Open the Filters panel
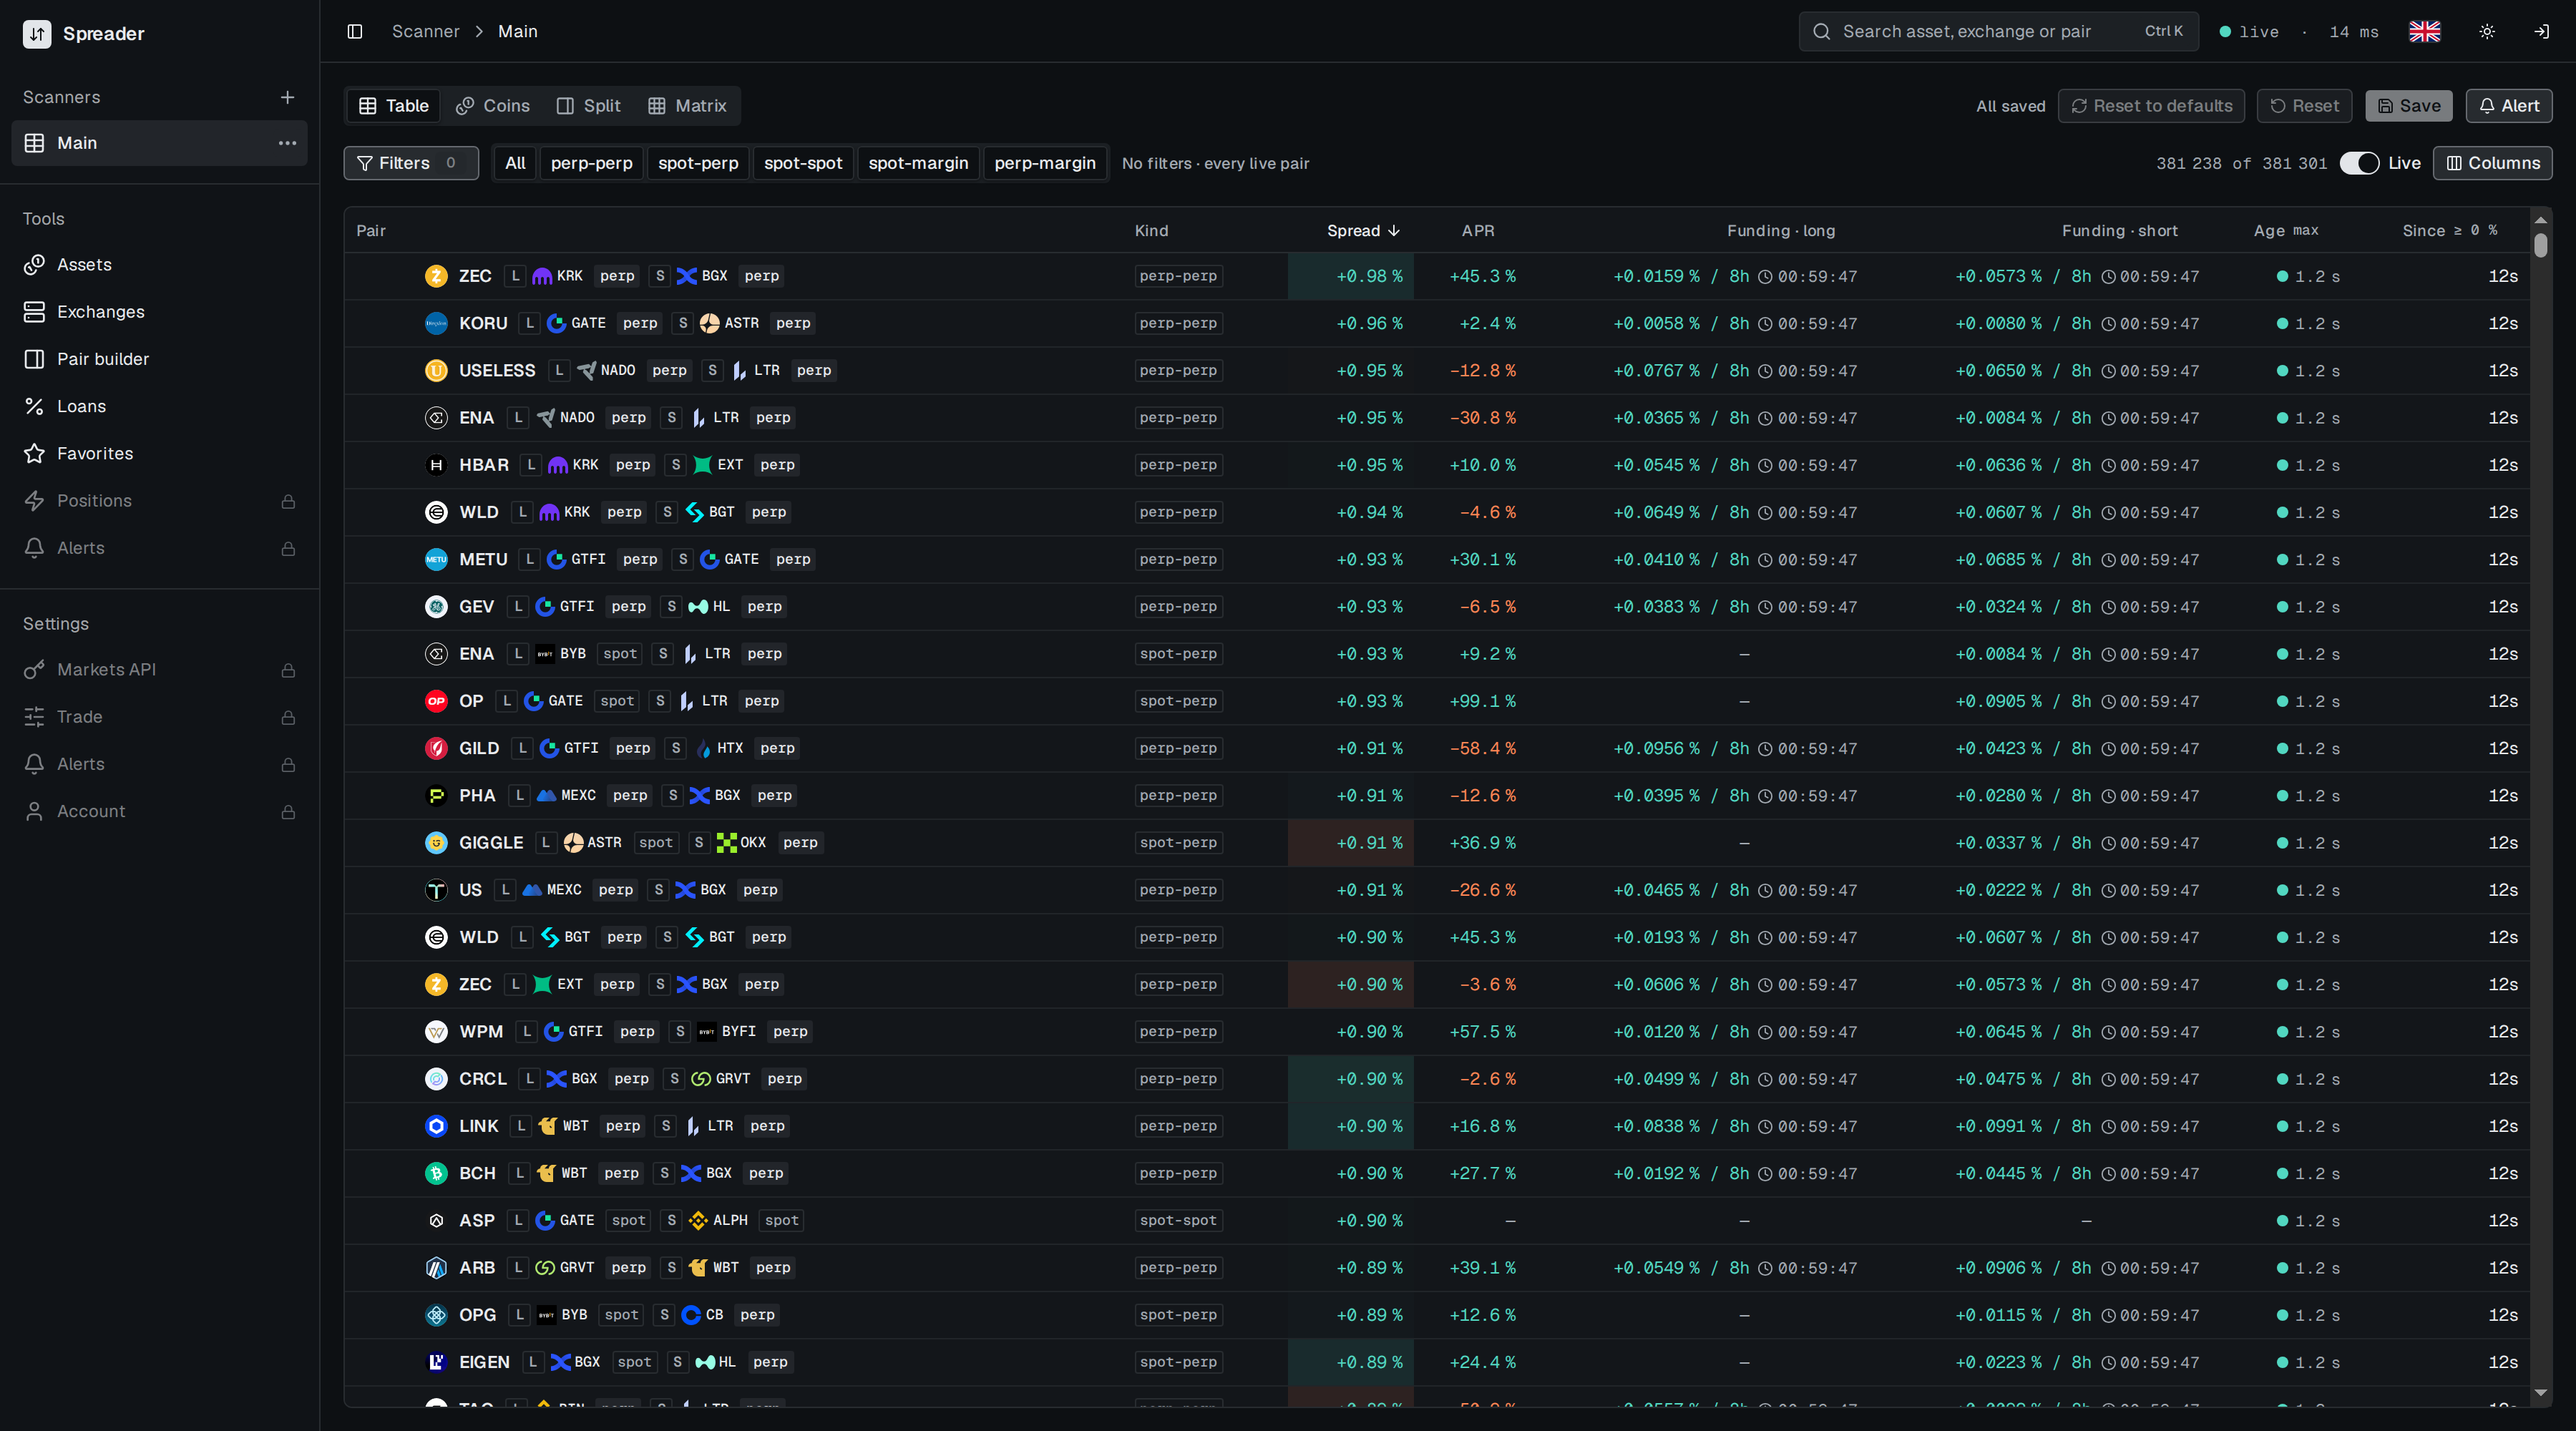Image resolution: width=2576 pixels, height=1431 pixels. click(411, 163)
